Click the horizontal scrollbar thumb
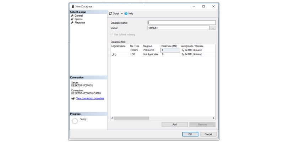284x142 pixels. pyautogui.click(x=131, y=118)
